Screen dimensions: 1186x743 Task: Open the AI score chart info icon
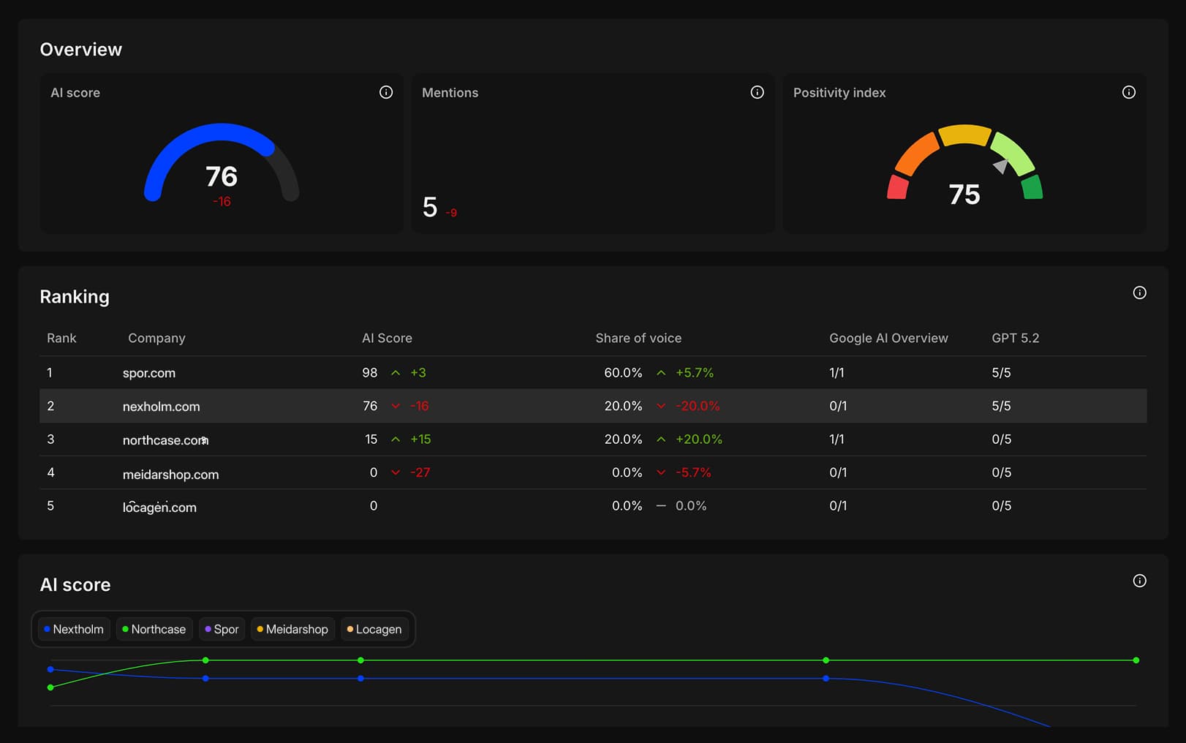point(1139,581)
